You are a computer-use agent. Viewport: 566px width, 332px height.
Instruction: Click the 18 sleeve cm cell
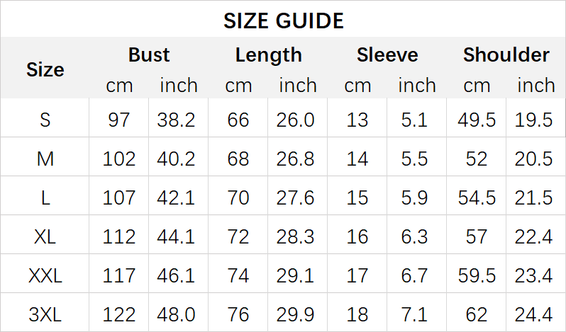(x=357, y=314)
